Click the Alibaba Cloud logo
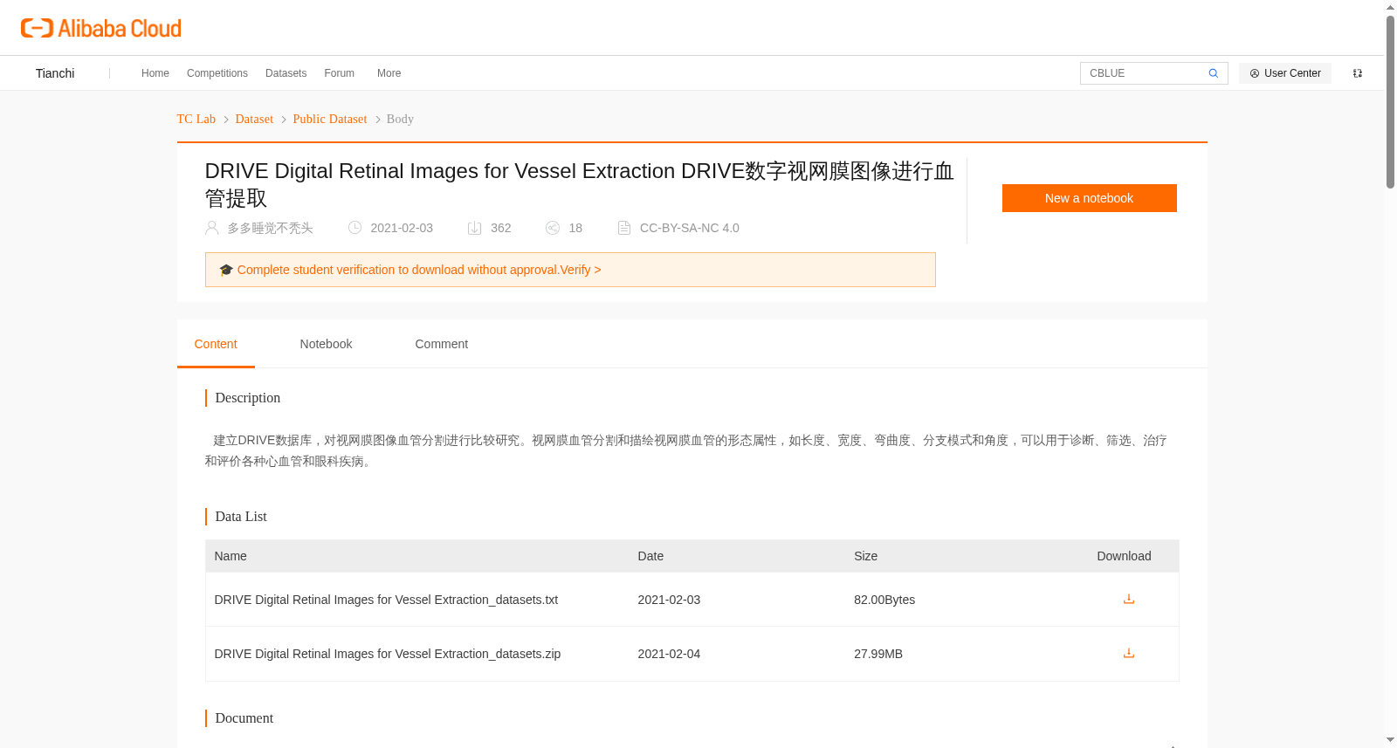 click(101, 28)
